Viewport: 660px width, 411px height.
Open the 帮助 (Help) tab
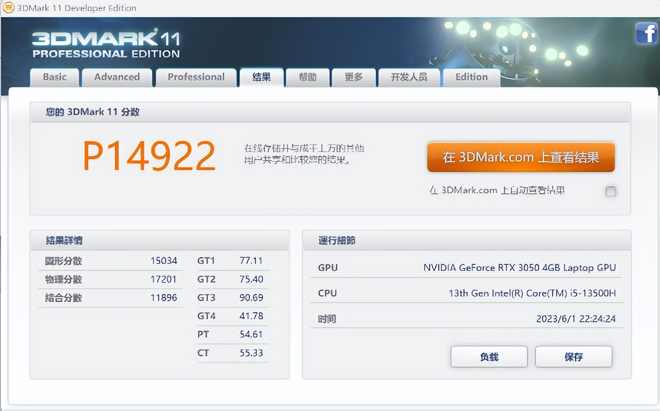(x=307, y=77)
